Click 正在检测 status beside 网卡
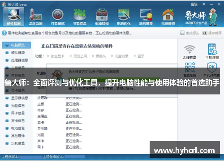 coord(73,147)
